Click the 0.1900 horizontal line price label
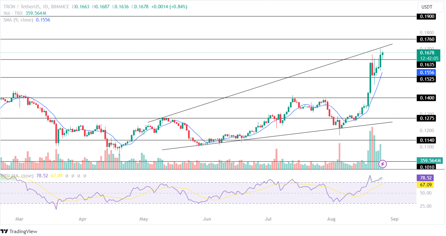Viewport: 446px width, 236px height. [426, 16]
